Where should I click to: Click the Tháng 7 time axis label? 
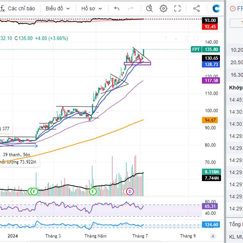tap(140, 236)
